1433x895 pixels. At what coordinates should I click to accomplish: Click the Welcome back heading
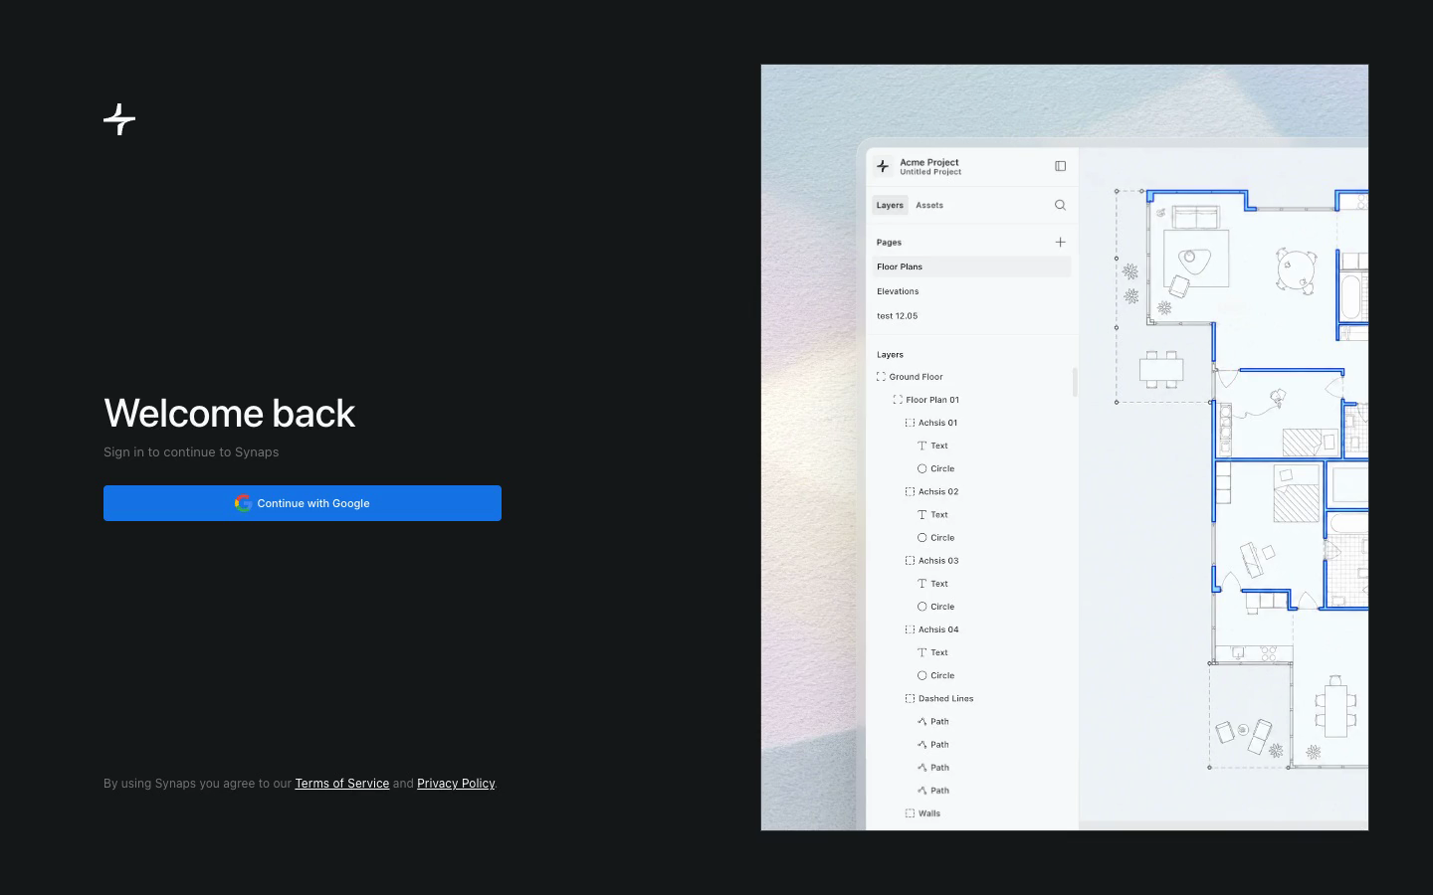point(229,414)
